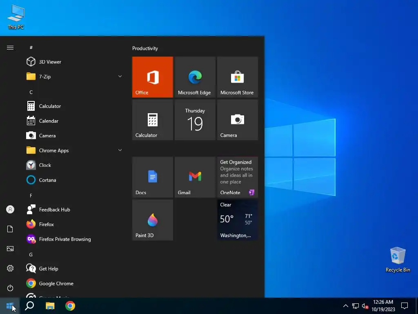The width and height of the screenshot is (418, 314).
Task: Open the Thursday 19 calendar tile
Action: 195,120
